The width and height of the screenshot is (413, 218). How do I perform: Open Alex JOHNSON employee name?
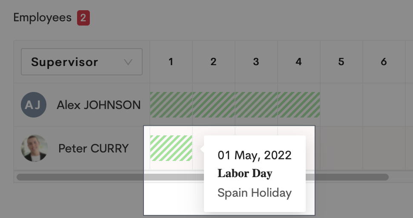(98, 105)
